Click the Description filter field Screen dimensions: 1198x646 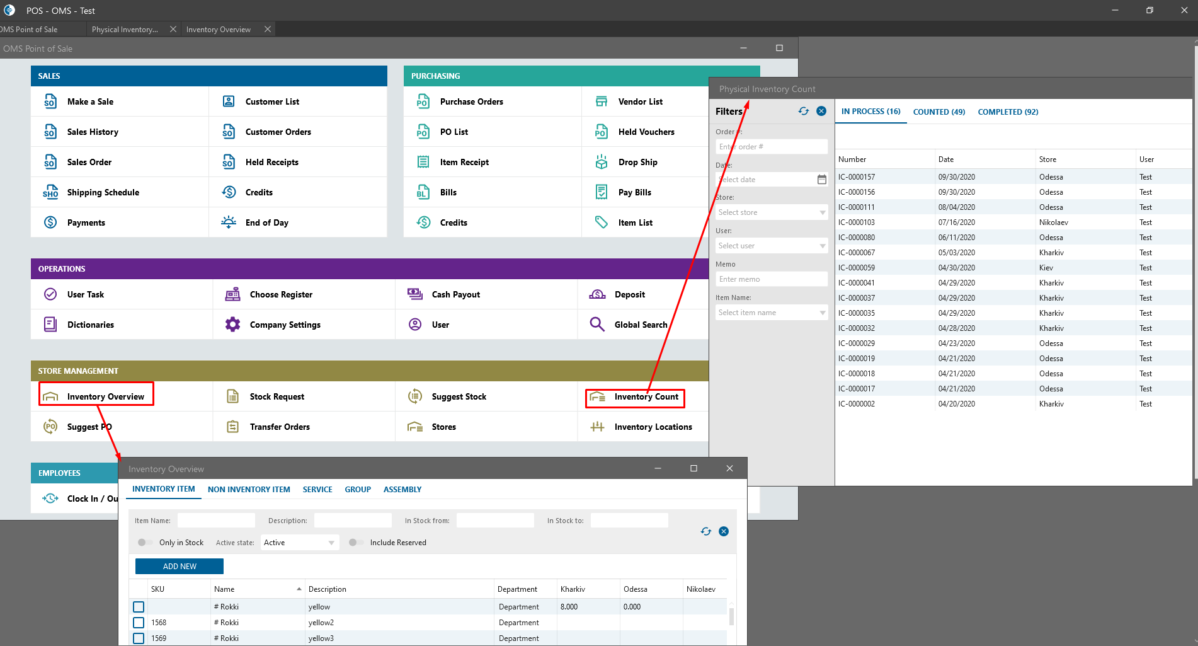353,521
